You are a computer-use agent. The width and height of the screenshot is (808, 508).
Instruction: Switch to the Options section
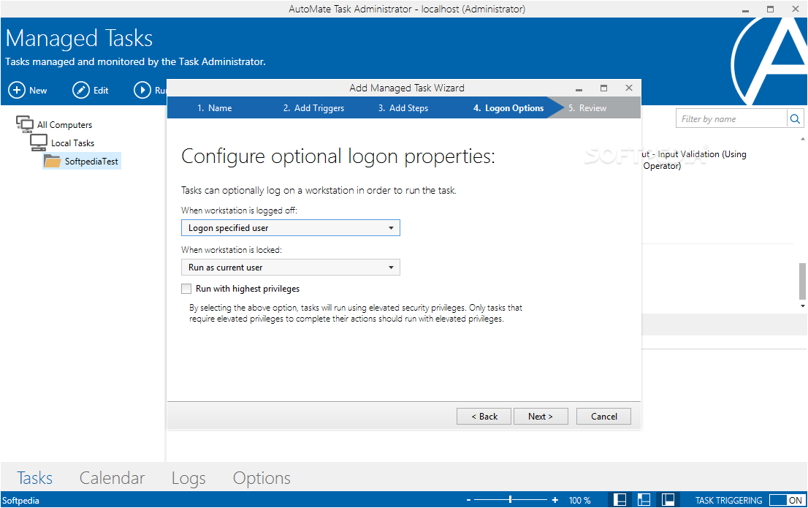pyautogui.click(x=262, y=478)
